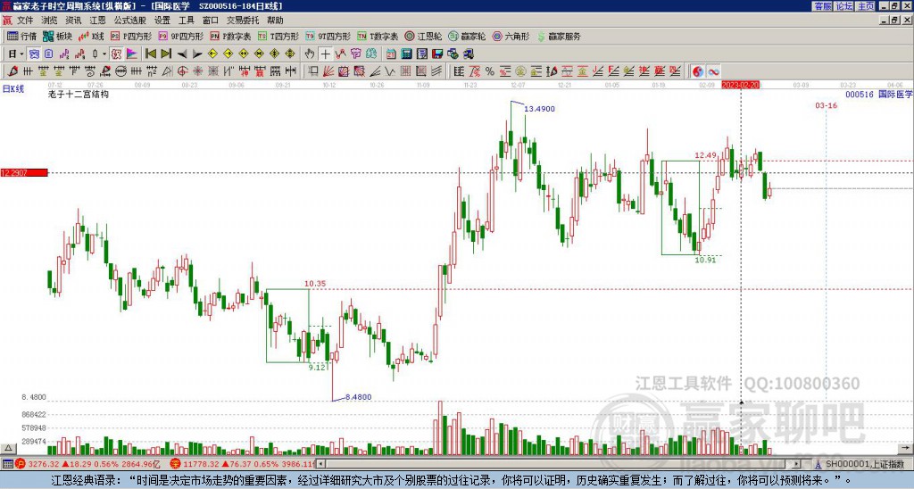Screen dimensions: 914x489
Task: Click the yin-yang taiji icon
Action: 698,71
